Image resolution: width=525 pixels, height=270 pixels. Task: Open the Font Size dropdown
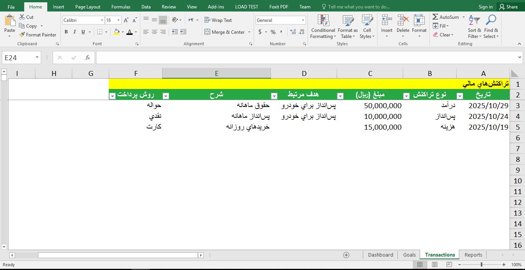click(x=118, y=20)
